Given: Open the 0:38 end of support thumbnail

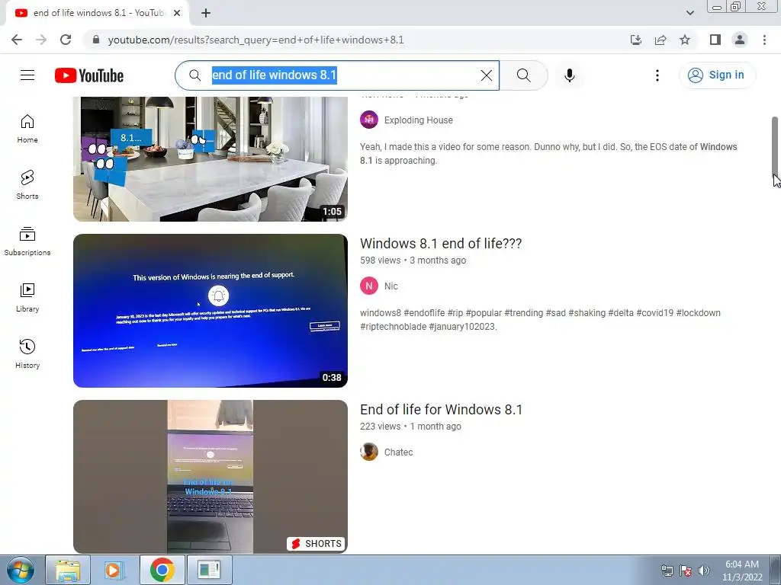Looking at the screenshot, I should [211, 311].
